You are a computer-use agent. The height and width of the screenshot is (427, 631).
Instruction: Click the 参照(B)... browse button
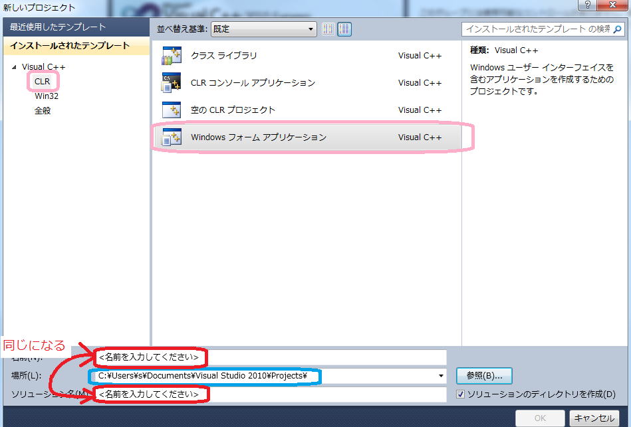[x=484, y=376]
